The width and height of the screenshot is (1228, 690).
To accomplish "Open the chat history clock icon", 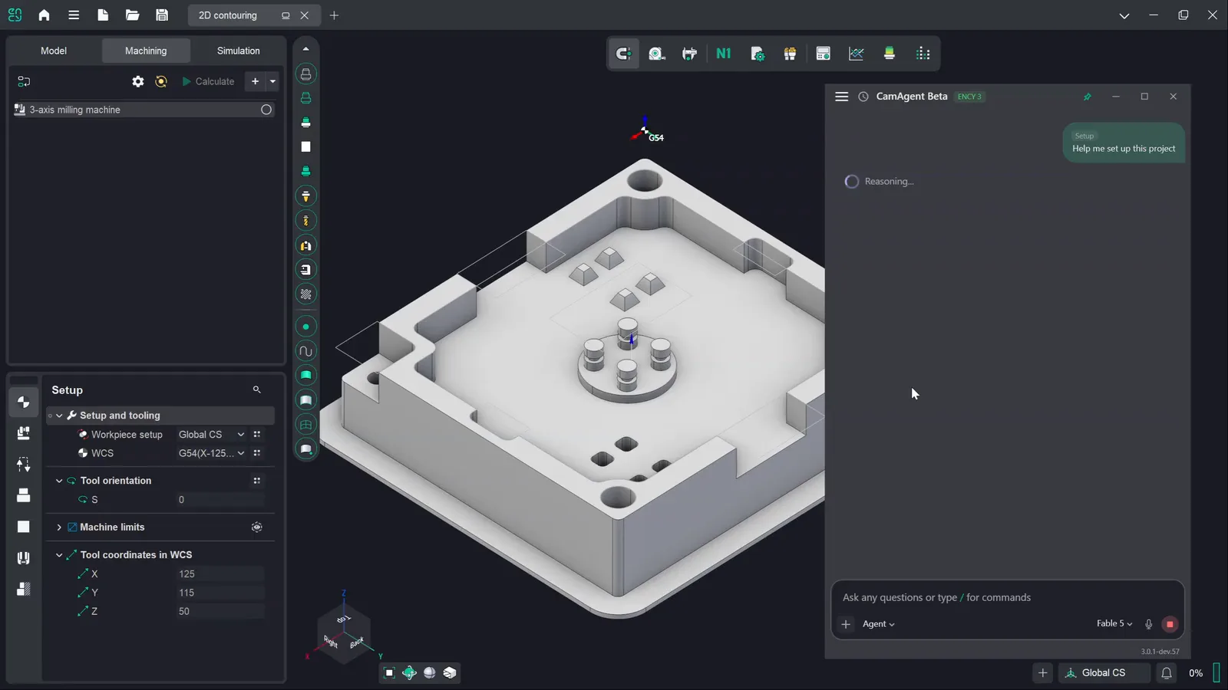I will (x=863, y=97).
